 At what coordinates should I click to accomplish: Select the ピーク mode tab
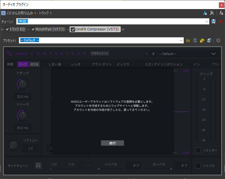pyautogui.click(x=23, y=64)
